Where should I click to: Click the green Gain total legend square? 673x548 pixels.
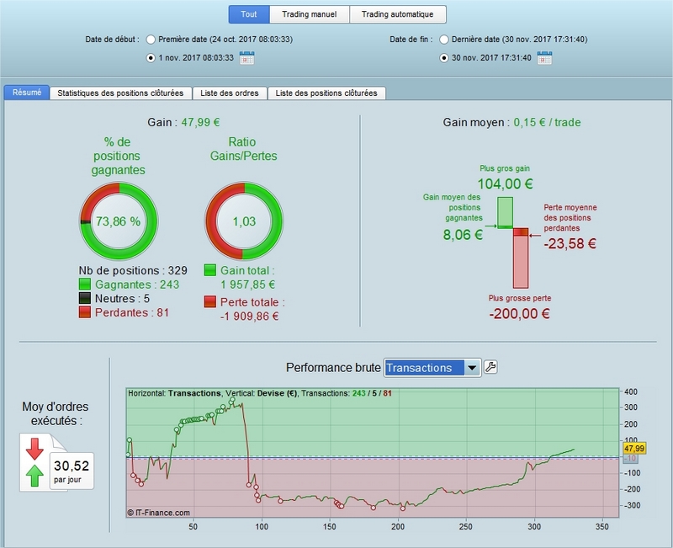209,270
